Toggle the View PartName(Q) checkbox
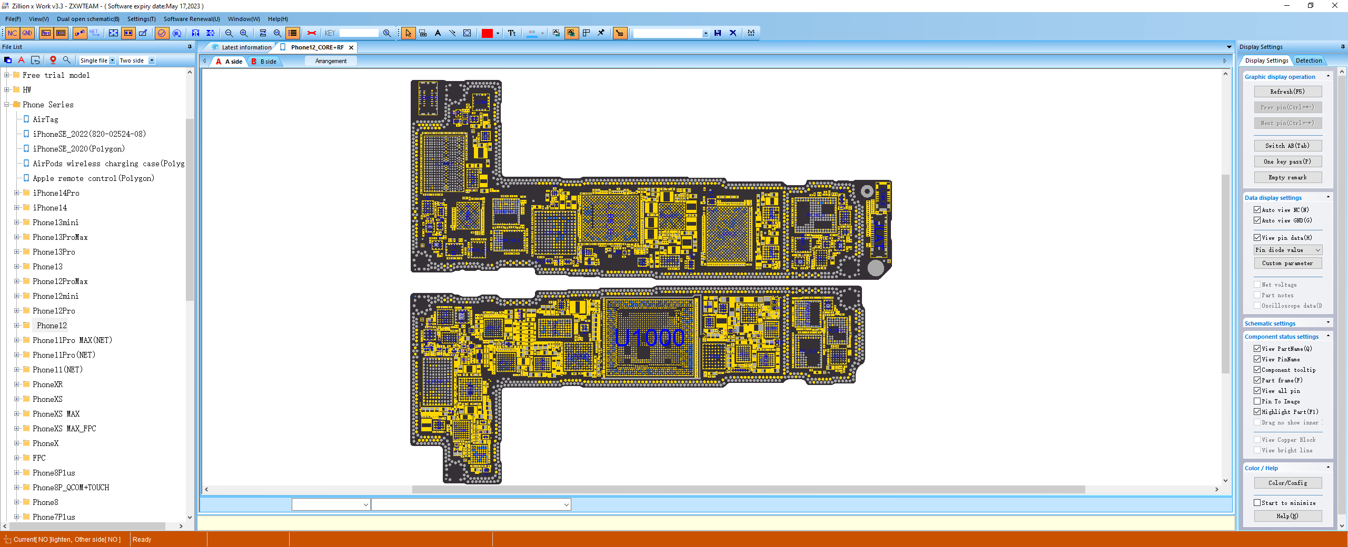1348x547 pixels. (x=1257, y=349)
